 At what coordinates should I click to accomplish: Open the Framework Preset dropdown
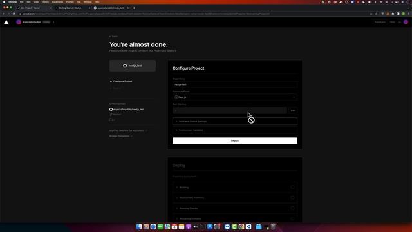(235, 97)
